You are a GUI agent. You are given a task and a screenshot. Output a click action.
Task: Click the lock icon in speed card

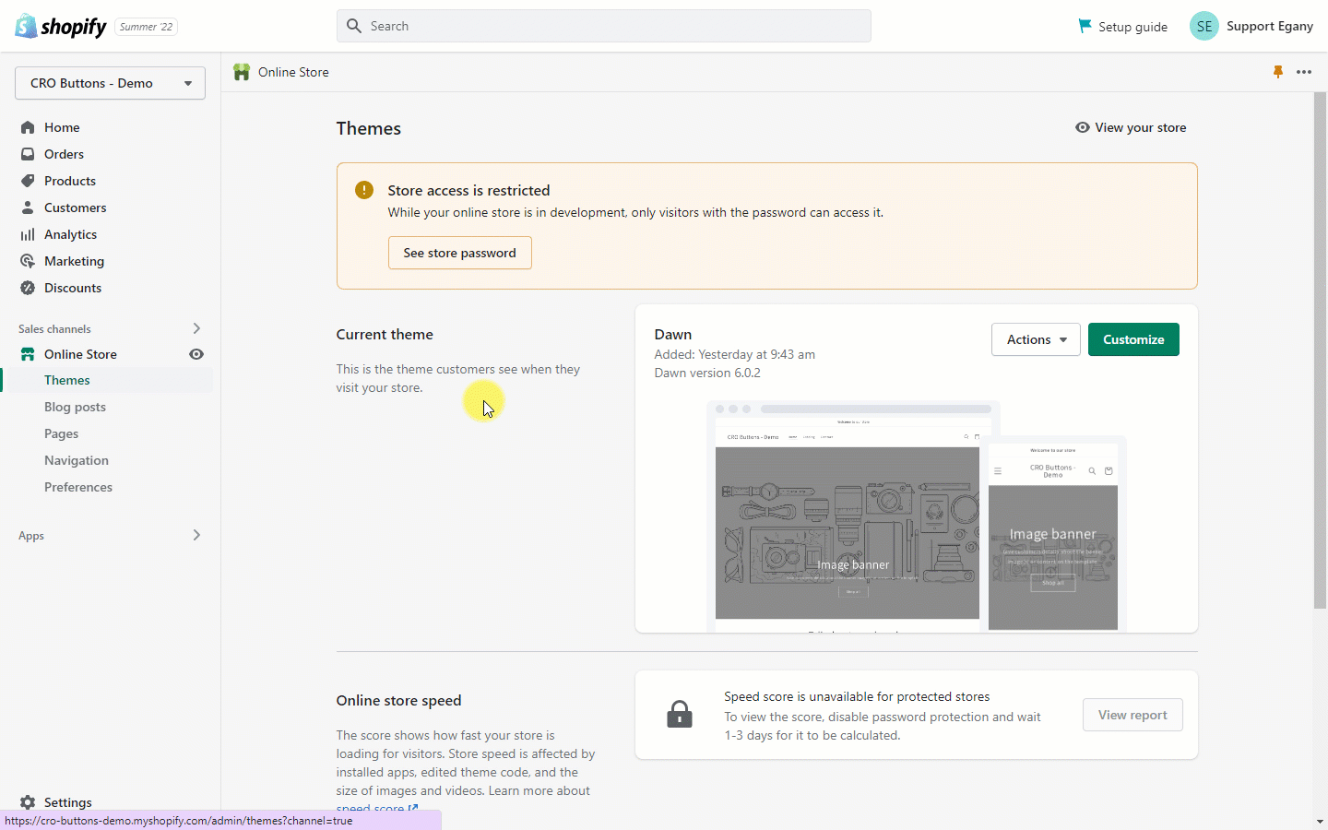(680, 714)
